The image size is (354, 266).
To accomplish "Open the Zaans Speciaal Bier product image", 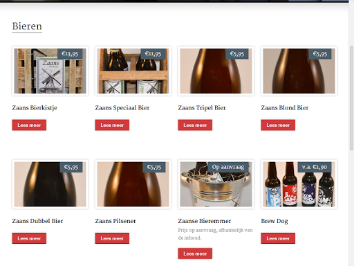I will [133, 71].
